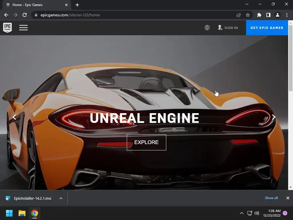Open File Explorer from the taskbar
This screenshot has width=293, height=220.
[22, 213]
